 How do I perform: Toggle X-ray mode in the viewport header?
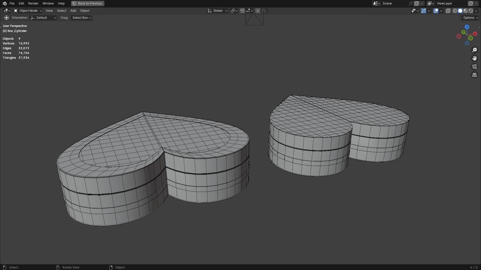pyautogui.click(x=448, y=11)
